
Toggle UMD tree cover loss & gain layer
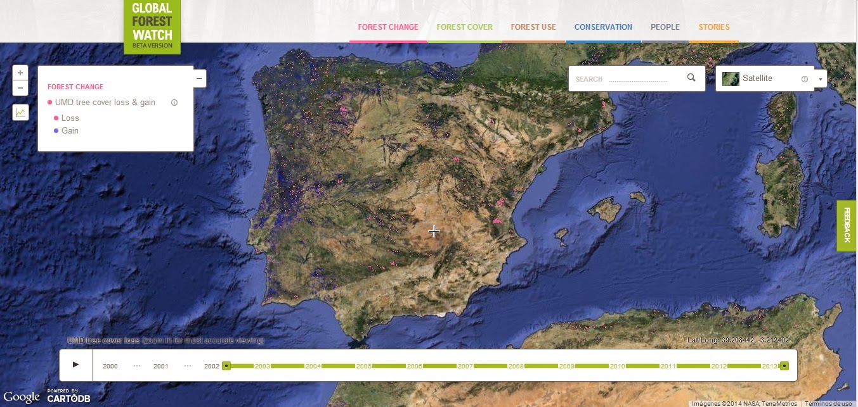[101, 103]
